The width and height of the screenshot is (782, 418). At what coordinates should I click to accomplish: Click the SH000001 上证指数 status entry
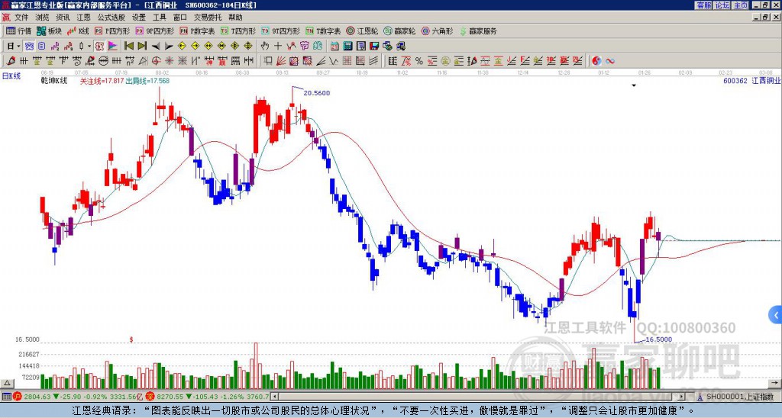pos(740,397)
